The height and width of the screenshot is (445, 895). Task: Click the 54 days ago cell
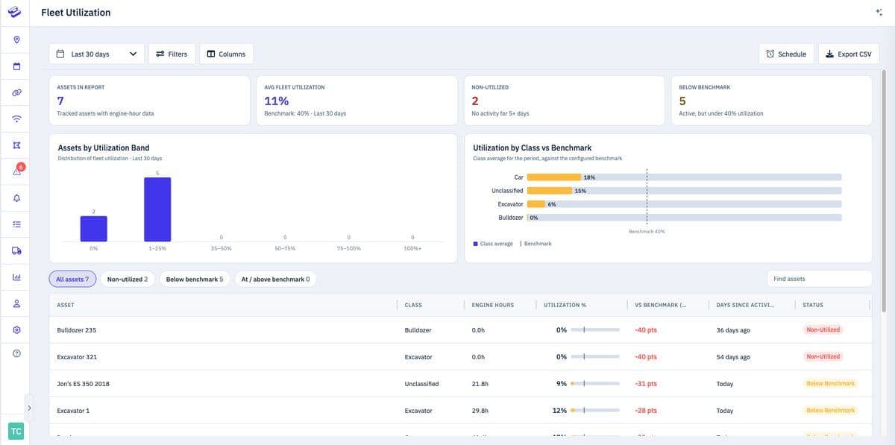pyautogui.click(x=732, y=357)
